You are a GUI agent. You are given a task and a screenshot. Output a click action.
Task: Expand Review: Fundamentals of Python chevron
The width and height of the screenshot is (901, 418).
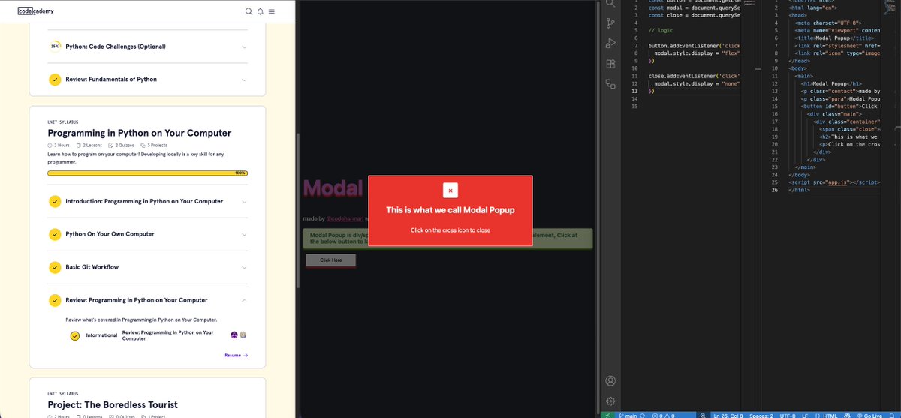point(245,79)
